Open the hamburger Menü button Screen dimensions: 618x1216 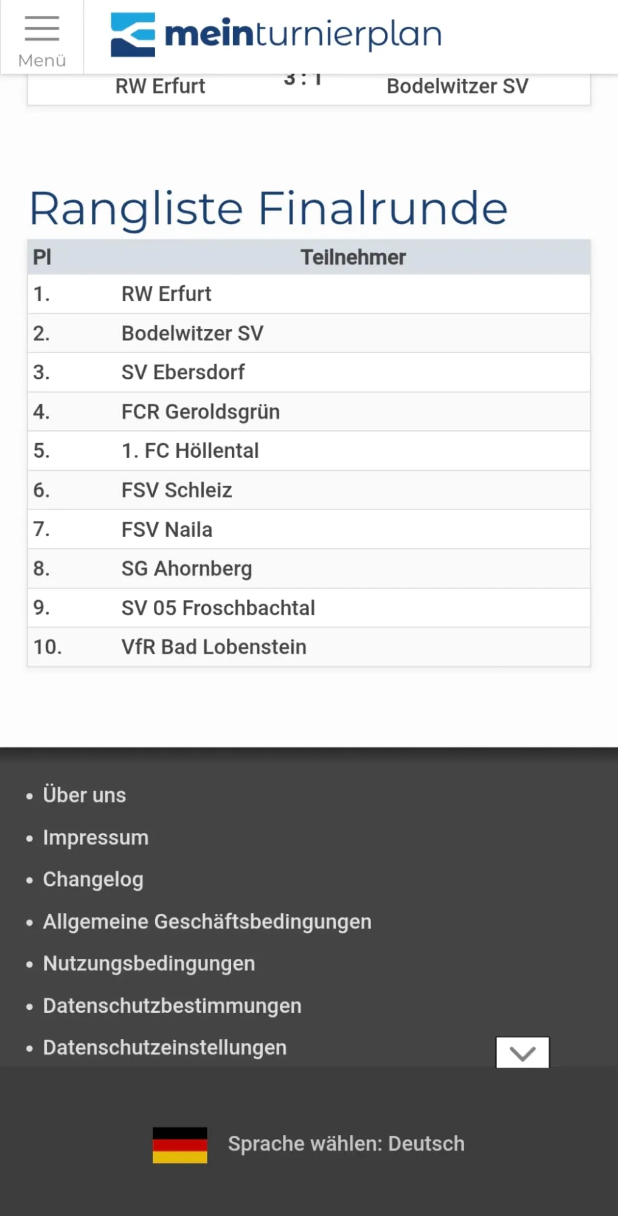(x=41, y=38)
